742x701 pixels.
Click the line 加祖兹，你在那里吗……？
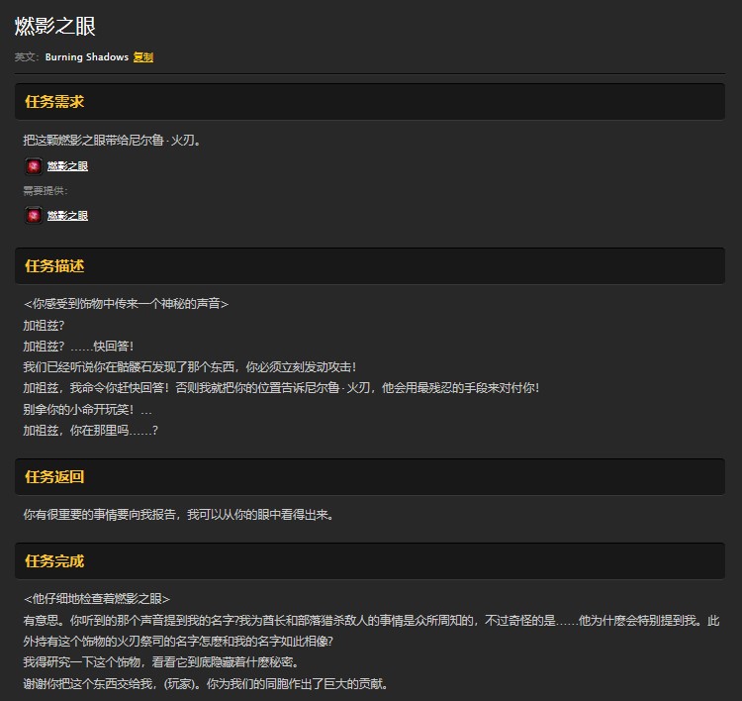91,431
